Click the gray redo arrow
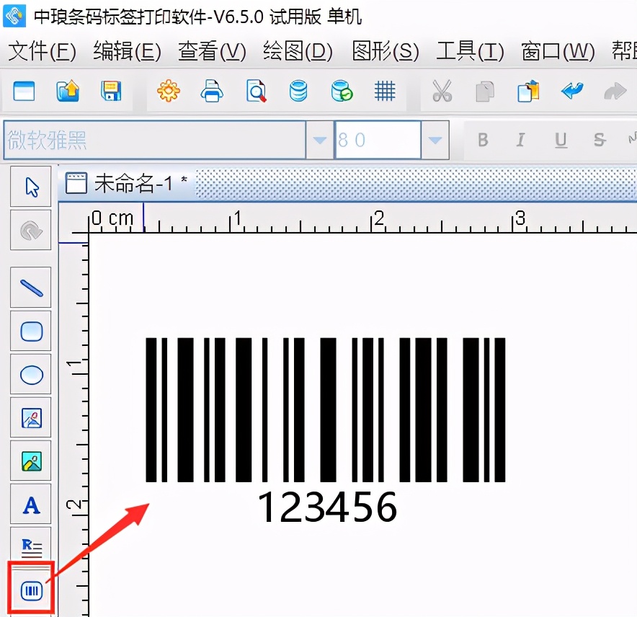The height and width of the screenshot is (617, 637). pyautogui.click(x=615, y=91)
